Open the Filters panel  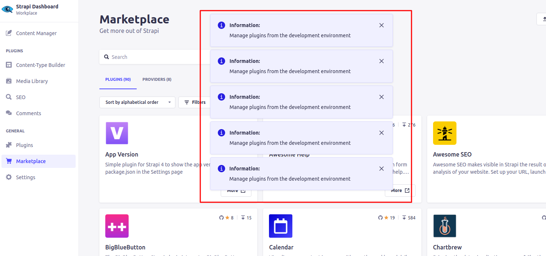[195, 102]
